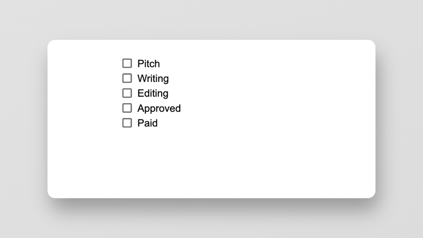Click the Pitch label text
The width and height of the screenshot is (423, 238).
tap(148, 64)
